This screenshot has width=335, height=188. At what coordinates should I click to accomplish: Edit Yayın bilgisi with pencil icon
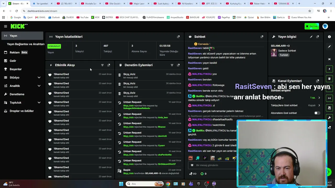pos(311,37)
